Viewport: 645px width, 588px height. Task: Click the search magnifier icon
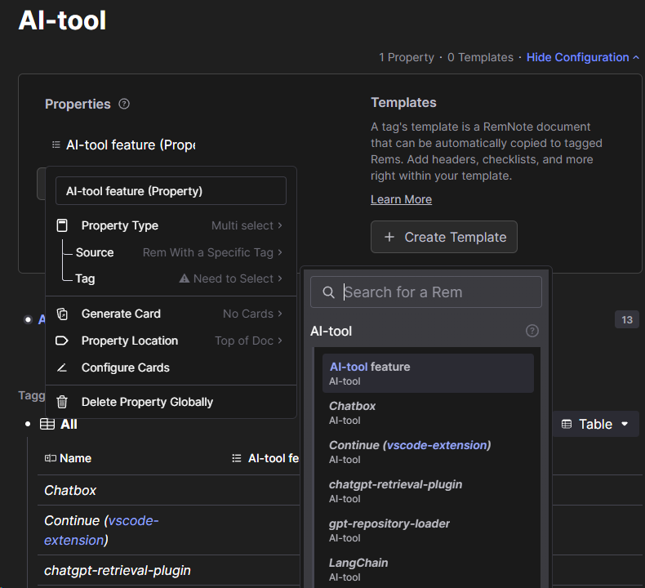coord(328,292)
